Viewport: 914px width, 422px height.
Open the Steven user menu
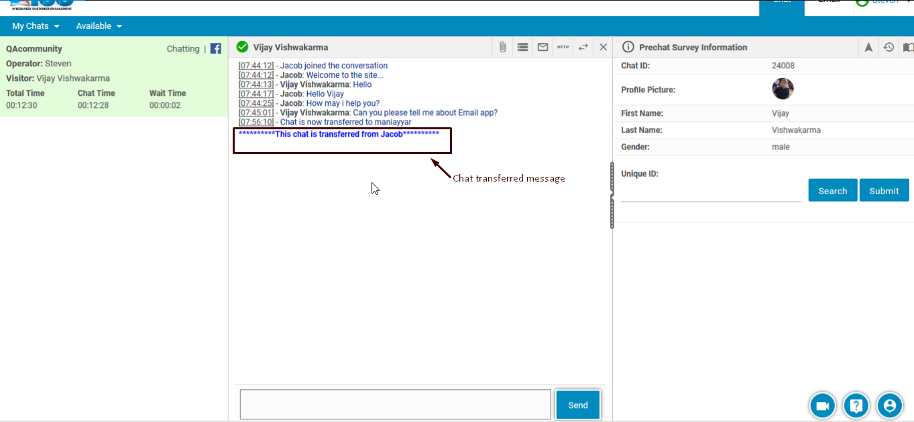click(884, 2)
